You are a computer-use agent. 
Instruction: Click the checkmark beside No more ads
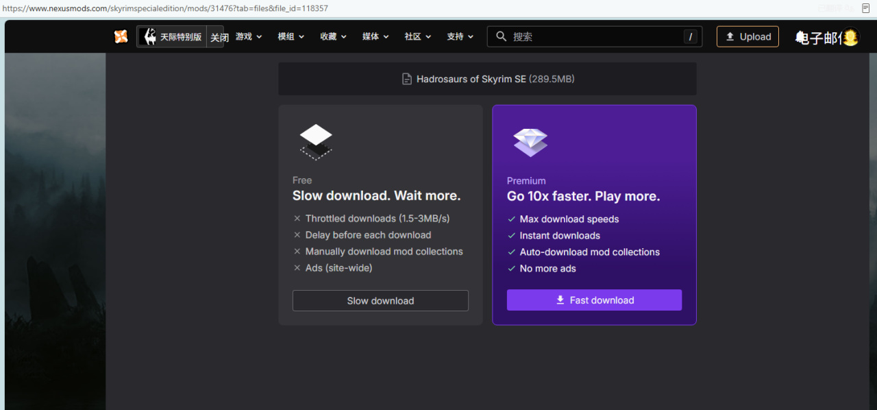511,269
